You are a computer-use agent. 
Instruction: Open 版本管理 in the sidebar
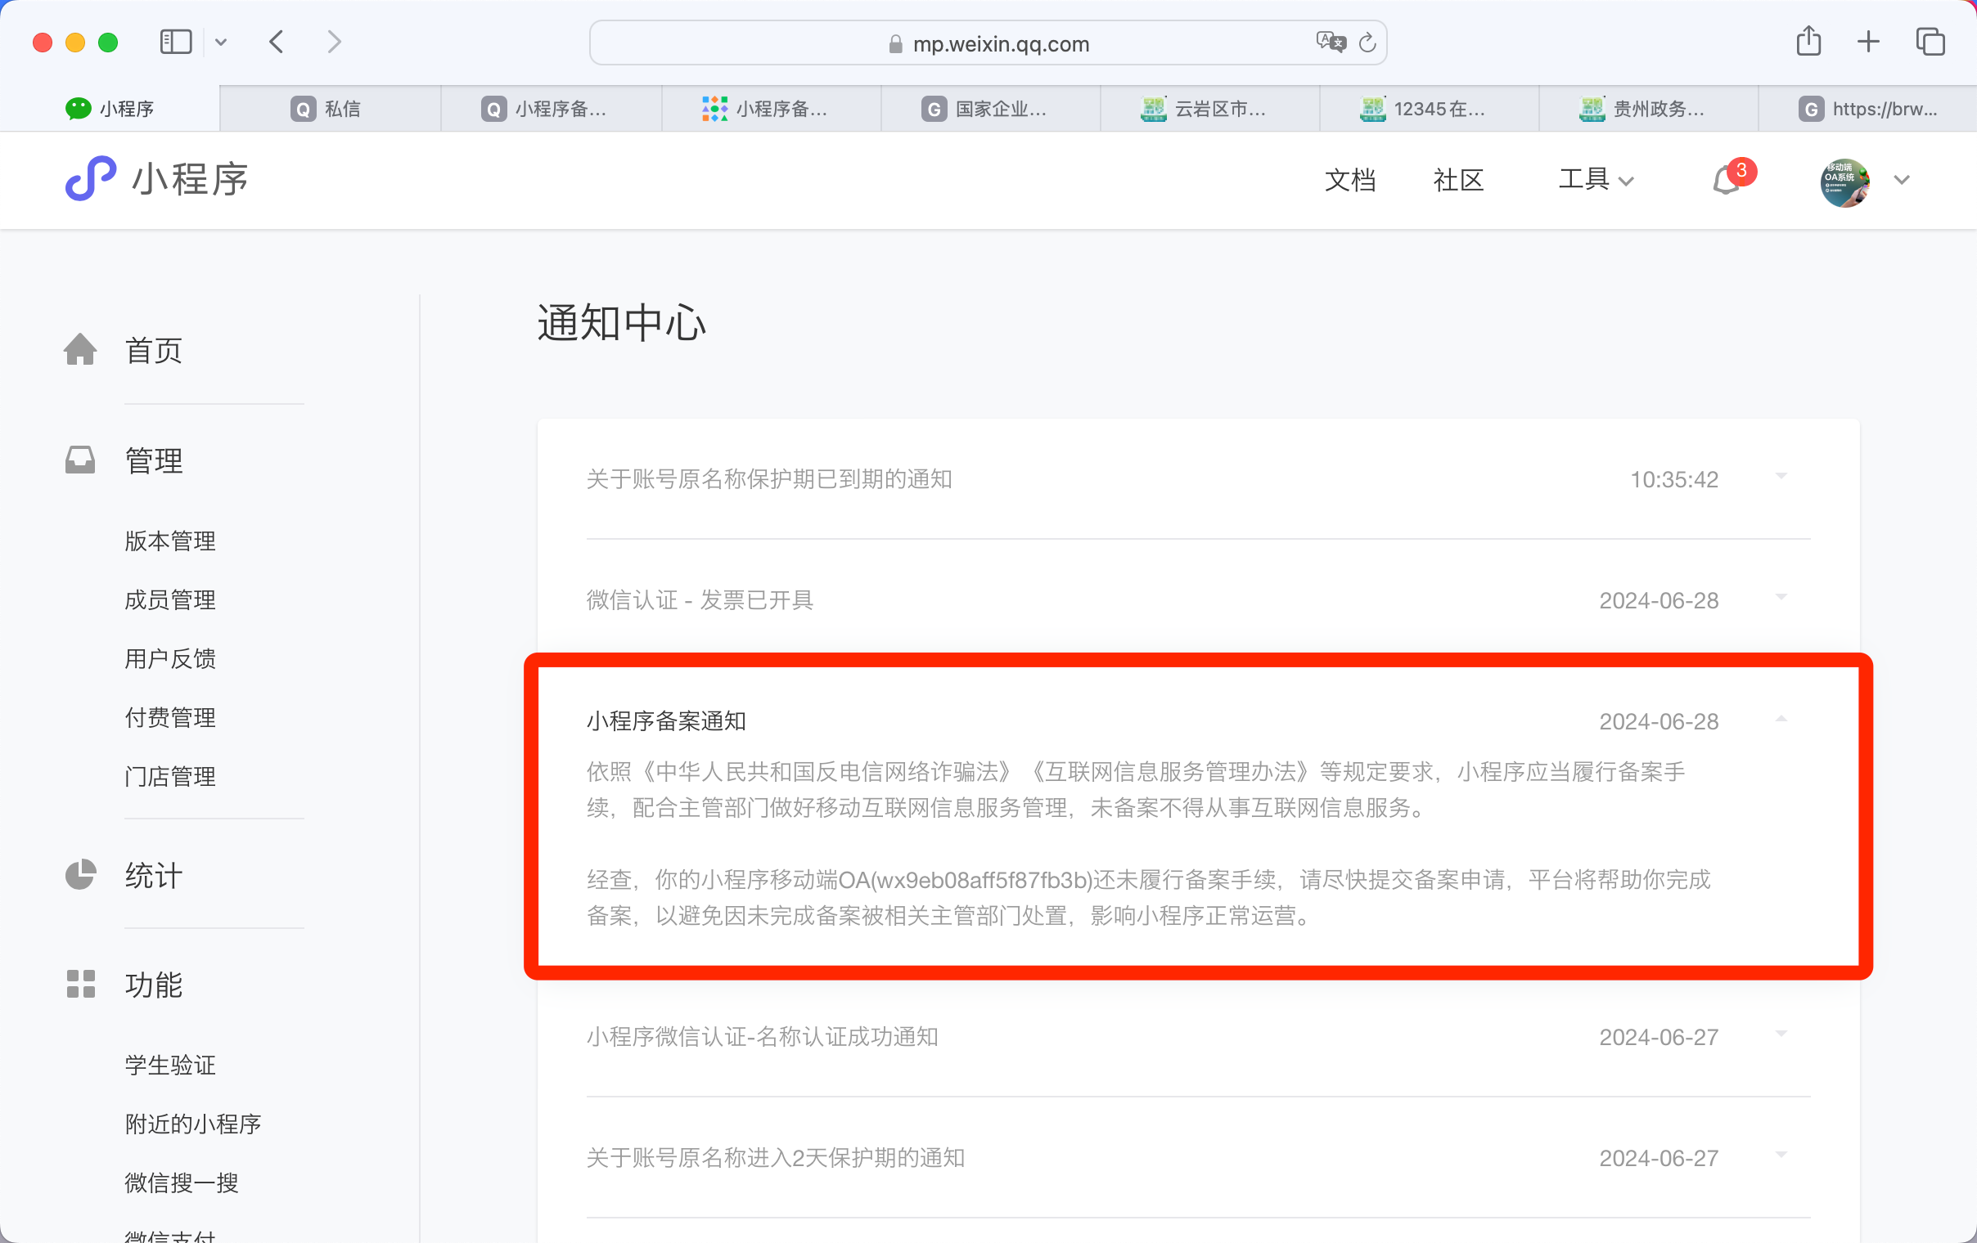click(170, 541)
